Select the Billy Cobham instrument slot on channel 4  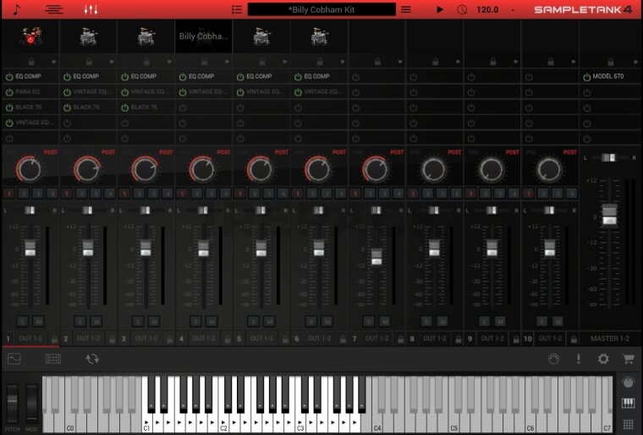(x=203, y=36)
